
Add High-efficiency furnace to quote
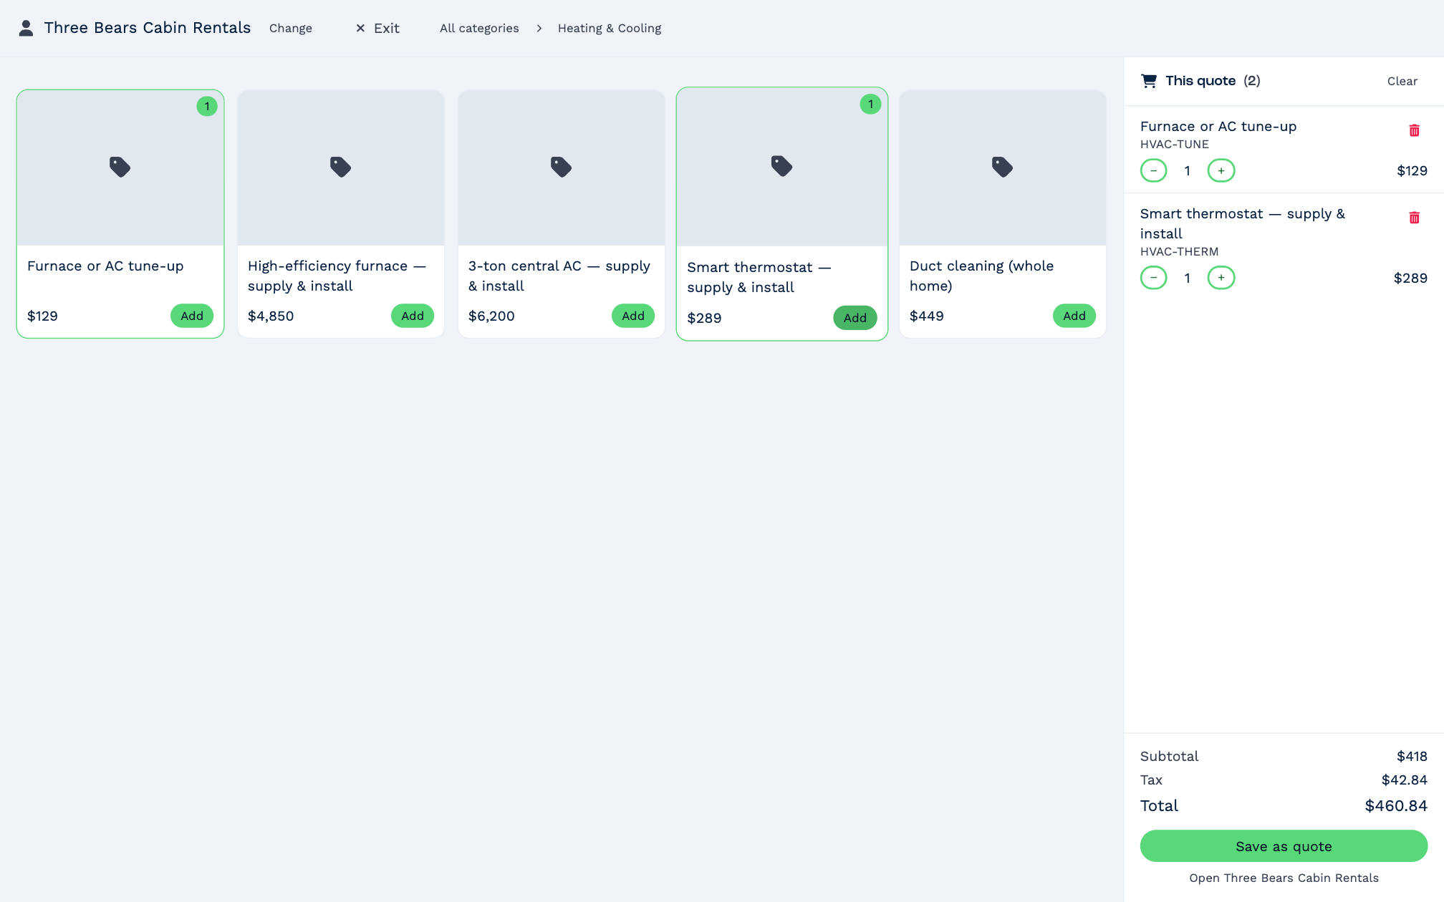(413, 316)
